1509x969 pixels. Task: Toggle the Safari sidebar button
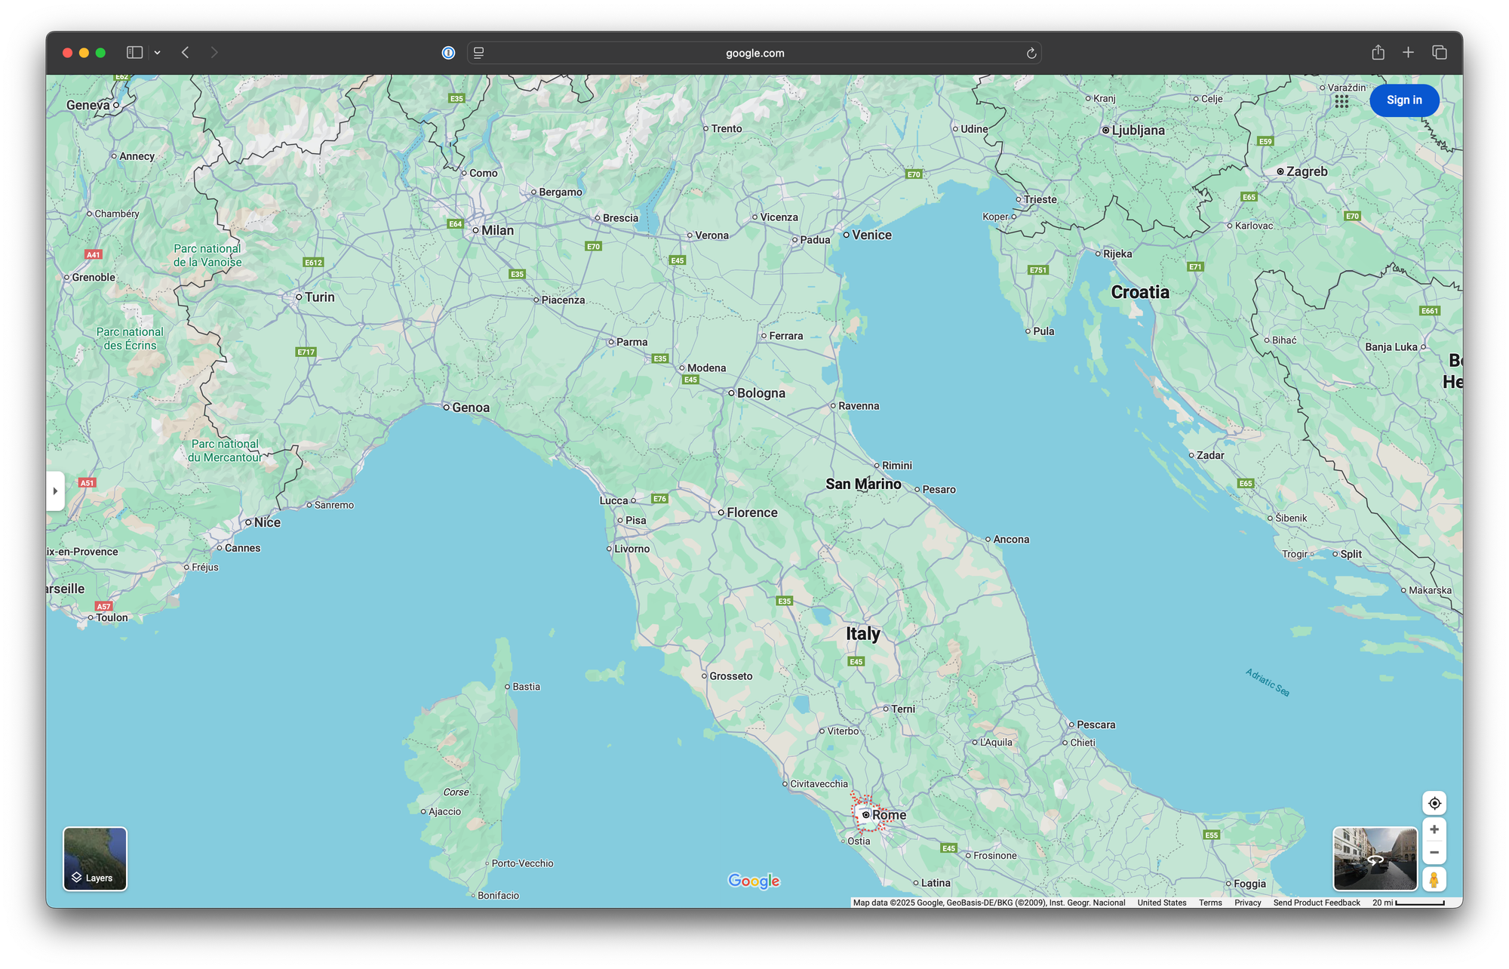134,53
